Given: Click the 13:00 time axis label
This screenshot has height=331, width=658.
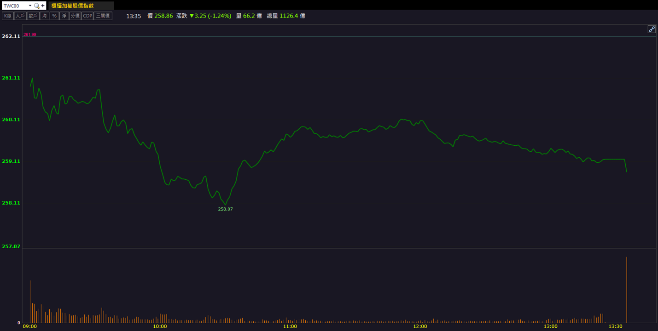Looking at the screenshot, I should click(551, 326).
